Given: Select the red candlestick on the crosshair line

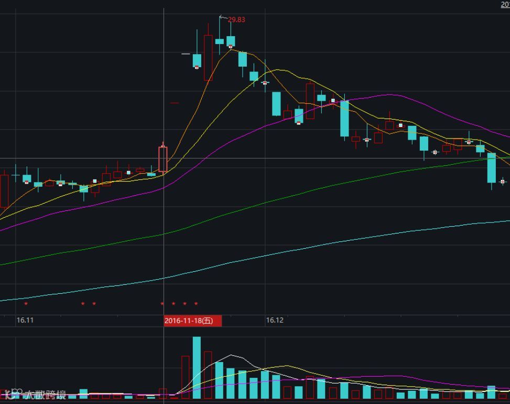Looking at the screenshot, I should click(x=163, y=159).
